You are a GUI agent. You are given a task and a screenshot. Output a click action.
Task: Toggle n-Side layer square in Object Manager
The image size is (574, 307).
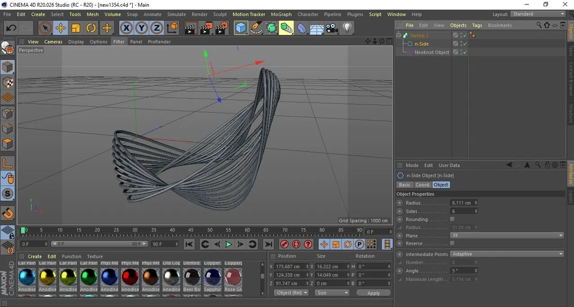click(456, 44)
